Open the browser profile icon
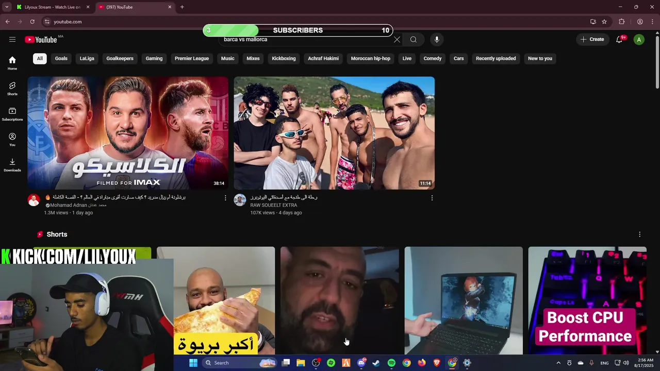 [640, 22]
